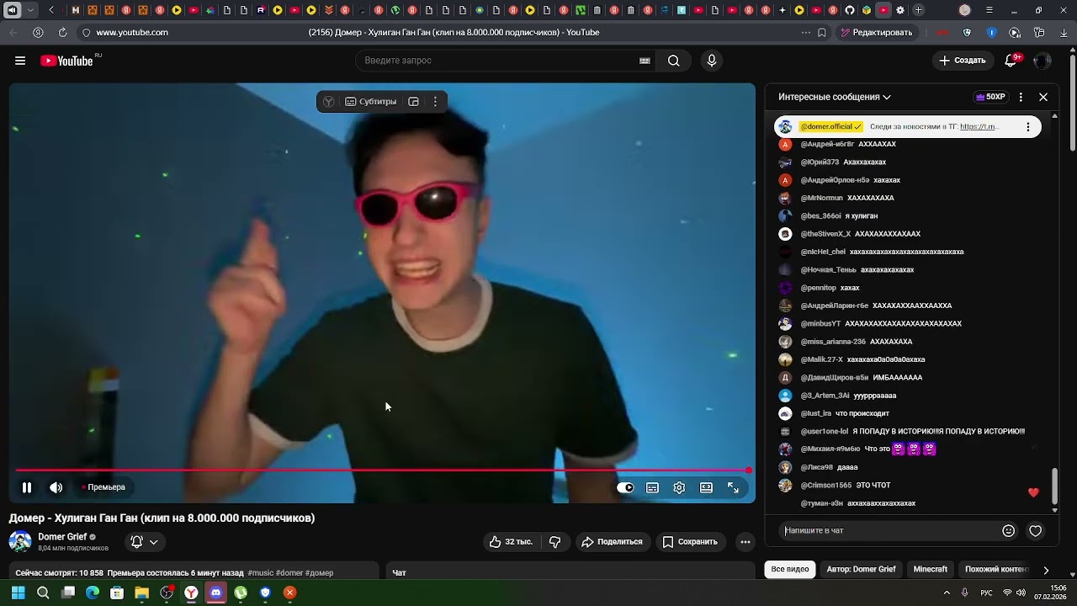Screen dimensions: 1077x606
Task: Click the video progress bar
Action: 382,470
